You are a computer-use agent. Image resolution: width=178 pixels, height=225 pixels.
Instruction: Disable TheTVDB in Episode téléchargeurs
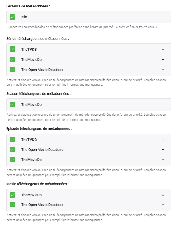point(12,140)
